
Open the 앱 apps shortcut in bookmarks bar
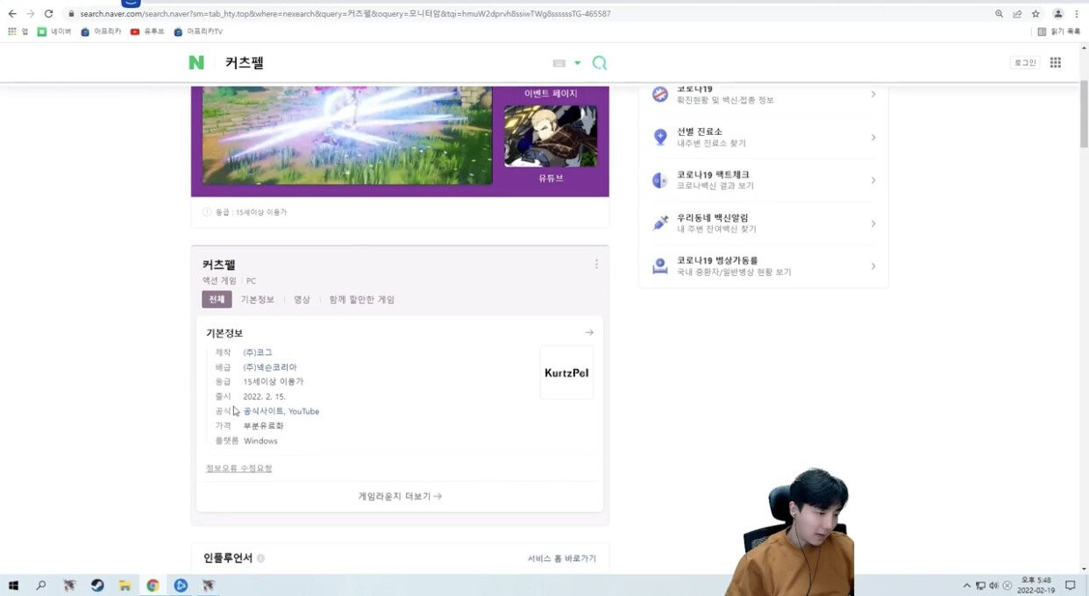[18, 32]
